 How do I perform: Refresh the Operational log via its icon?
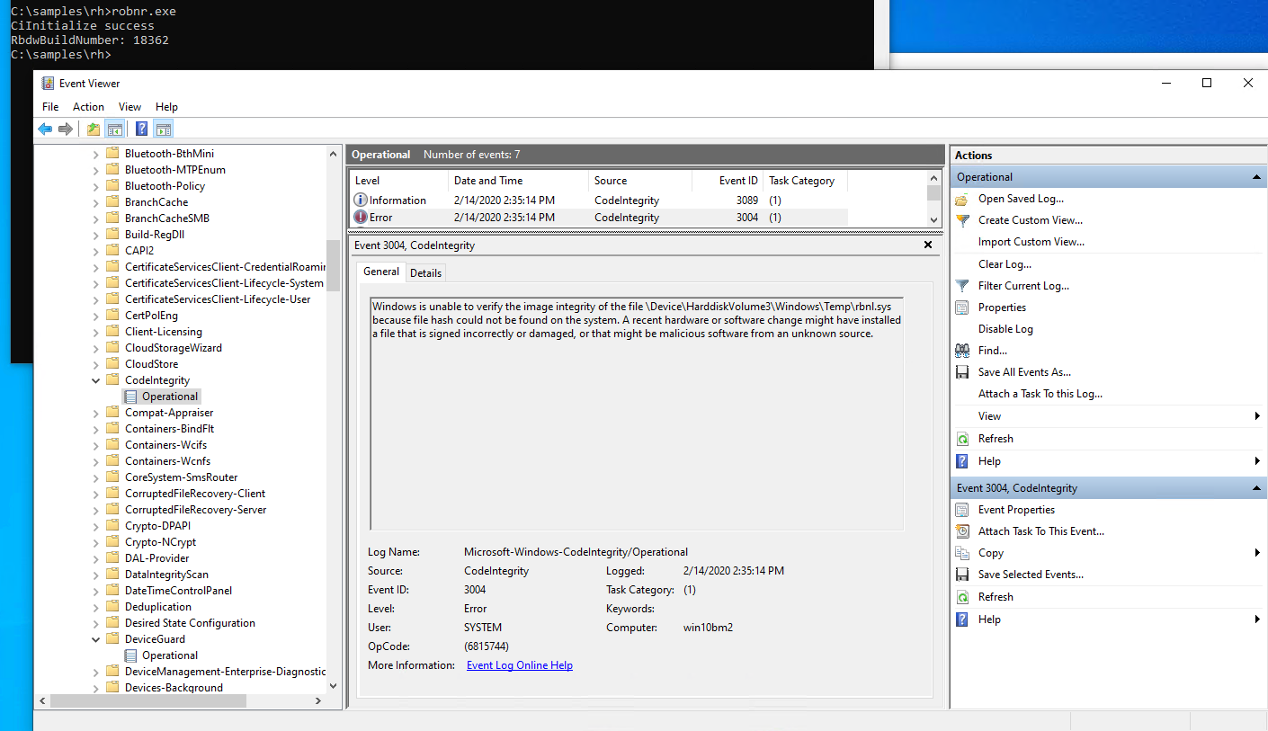pos(962,438)
